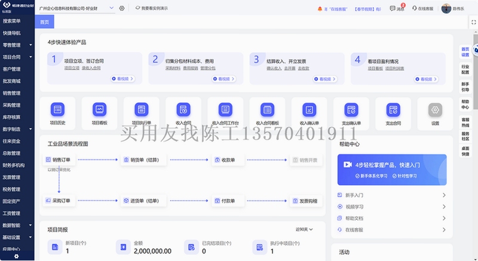Open the 近90天 period dropdown
The image size is (478, 261).
pos(304,229)
